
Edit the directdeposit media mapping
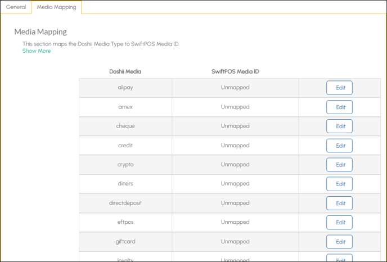339,203
